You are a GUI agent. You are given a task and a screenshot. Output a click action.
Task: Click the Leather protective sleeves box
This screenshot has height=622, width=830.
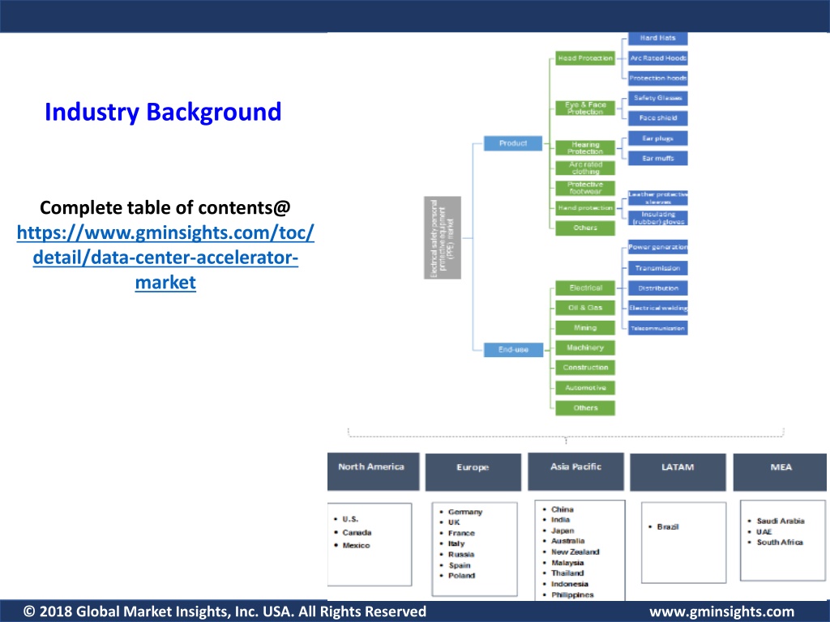click(x=658, y=198)
